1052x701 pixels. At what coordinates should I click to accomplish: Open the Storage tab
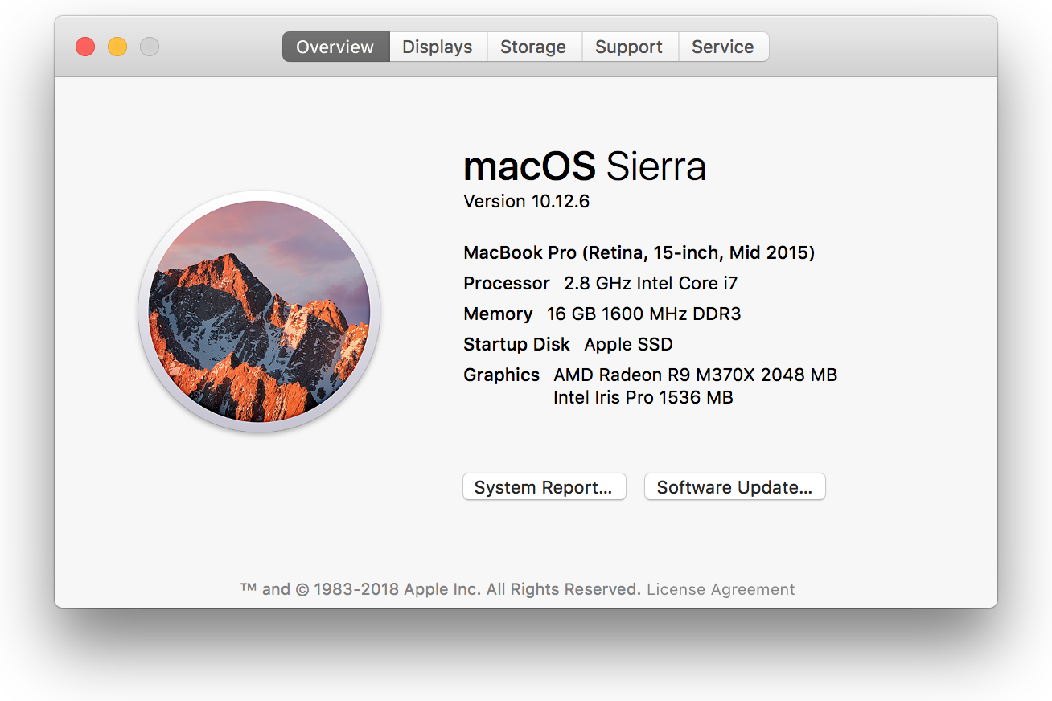(533, 47)
